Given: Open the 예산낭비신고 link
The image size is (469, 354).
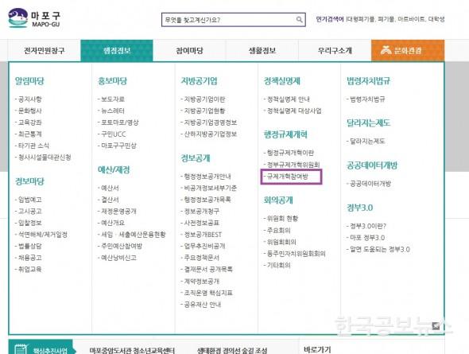Looking at the screenshot, I should point(118,258).
